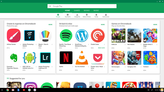Open the Vainglory 5V5 game icon
Screen dimensions: 164x92
(x=134, y=58)
